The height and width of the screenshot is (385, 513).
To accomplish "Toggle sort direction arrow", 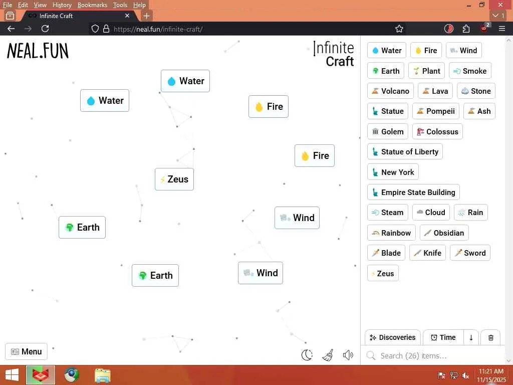I will pyautogui.click(x=471, y=337).
